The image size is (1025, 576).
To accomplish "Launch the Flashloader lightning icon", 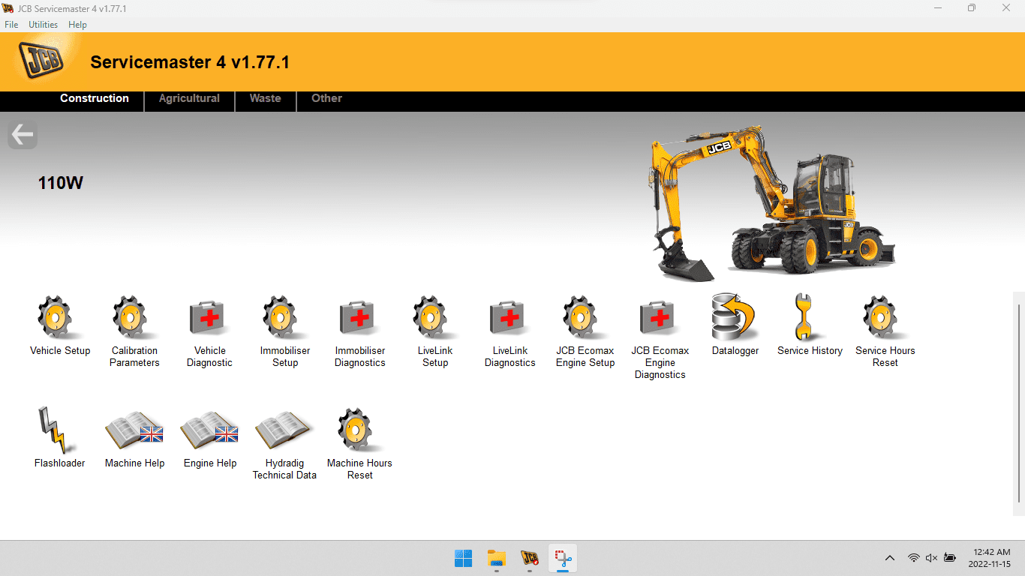I will pyautogui.click(x=53, y=430).
